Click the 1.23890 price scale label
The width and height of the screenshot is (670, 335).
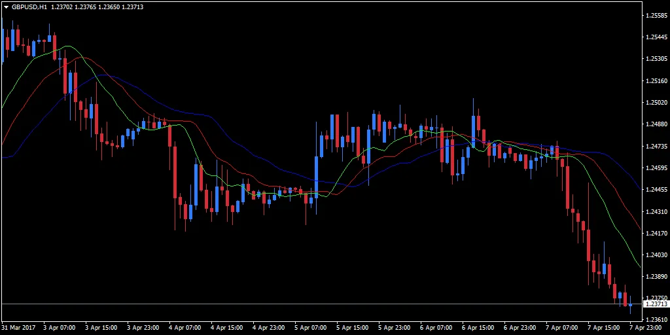pos(656,277)
